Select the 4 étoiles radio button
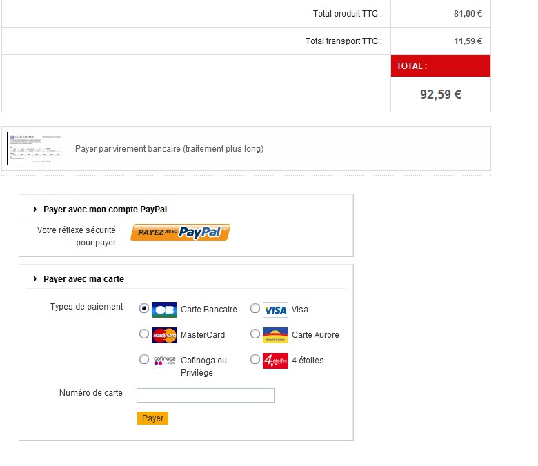538x466 pixels. point(255,359)
